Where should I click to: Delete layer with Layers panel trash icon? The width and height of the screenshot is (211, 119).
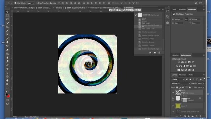click(200, 116)
